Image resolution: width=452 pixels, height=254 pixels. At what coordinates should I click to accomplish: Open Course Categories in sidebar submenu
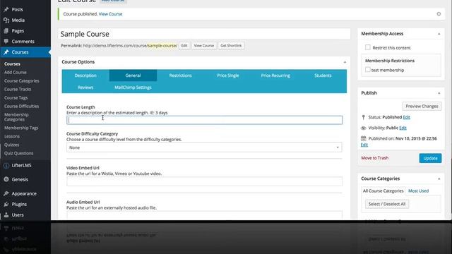click(x=22, y=81)
